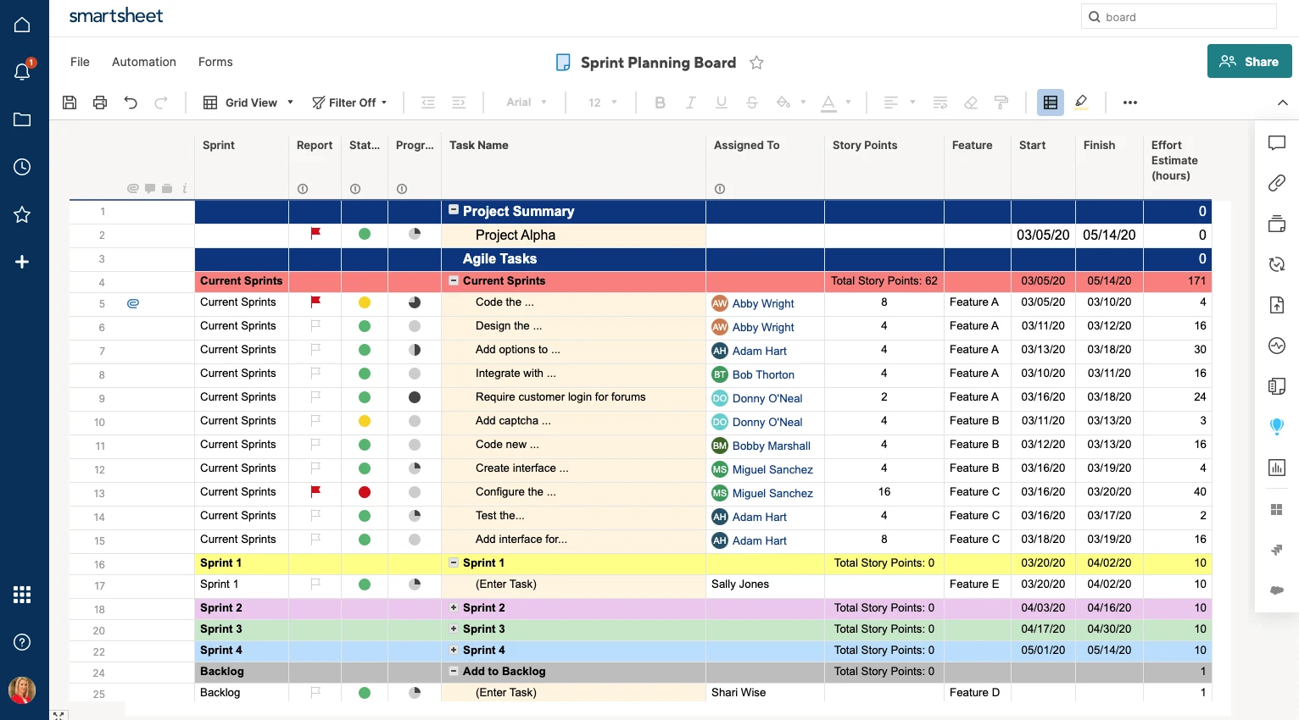This screenshot has height=720, width=1299.
Task: Open Abby Wright's contact link
Action: click(762, 303)
